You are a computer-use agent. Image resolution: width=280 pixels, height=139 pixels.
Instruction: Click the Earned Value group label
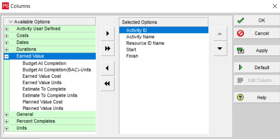(30, 56)
